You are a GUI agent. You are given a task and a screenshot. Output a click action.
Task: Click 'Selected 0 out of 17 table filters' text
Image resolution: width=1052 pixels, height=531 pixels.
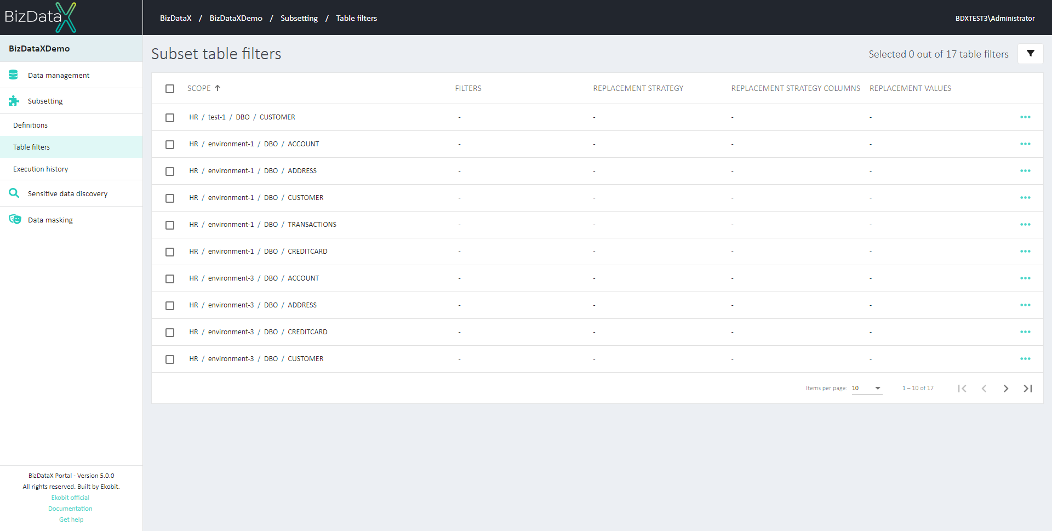coord(939,54)
